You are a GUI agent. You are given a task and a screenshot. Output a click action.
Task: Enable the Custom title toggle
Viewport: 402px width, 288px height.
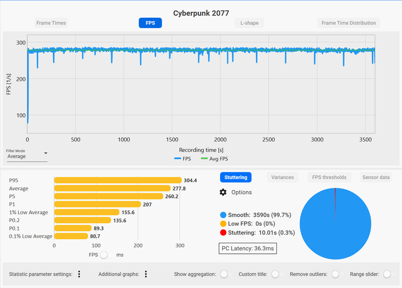tap(275, 274)
